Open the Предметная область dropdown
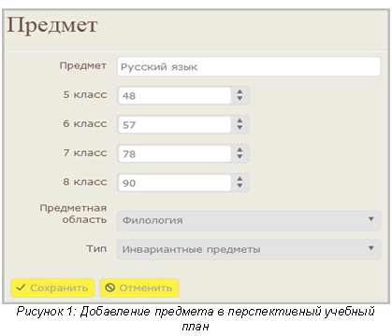Image resolution: width=392 pixels, height=336 pixels. click(249, 220)
